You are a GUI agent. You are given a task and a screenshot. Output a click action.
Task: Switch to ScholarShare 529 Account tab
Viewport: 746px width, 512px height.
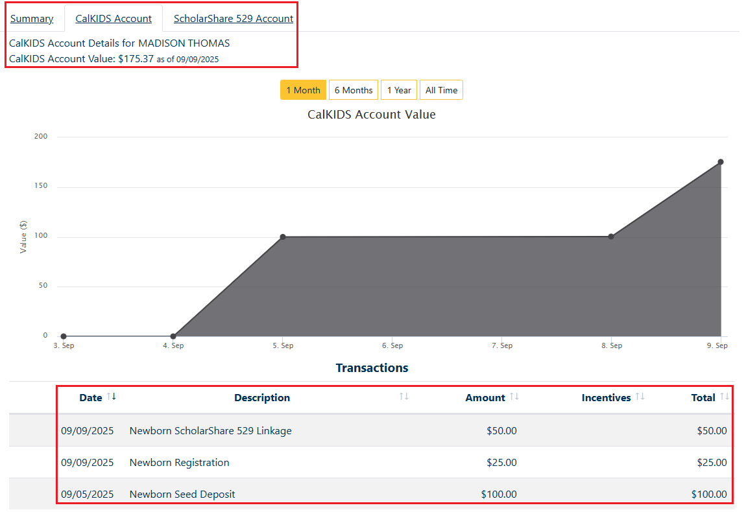tap(233, 19)
